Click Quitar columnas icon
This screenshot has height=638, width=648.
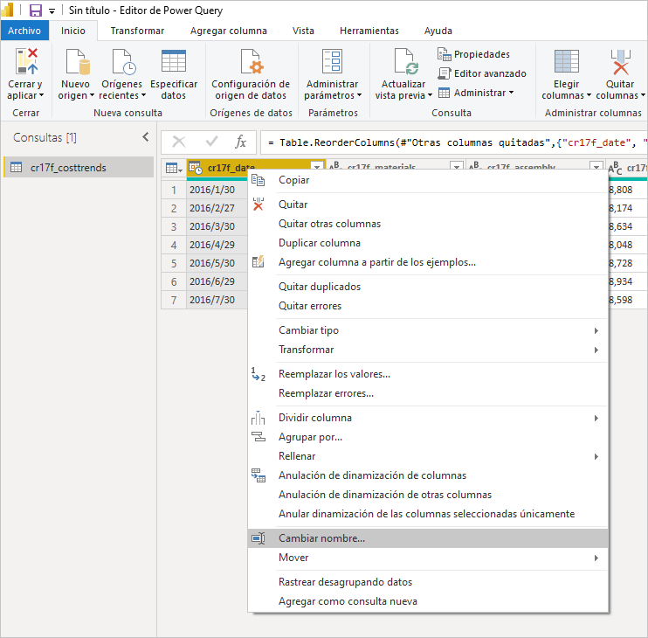click(620, 62)
